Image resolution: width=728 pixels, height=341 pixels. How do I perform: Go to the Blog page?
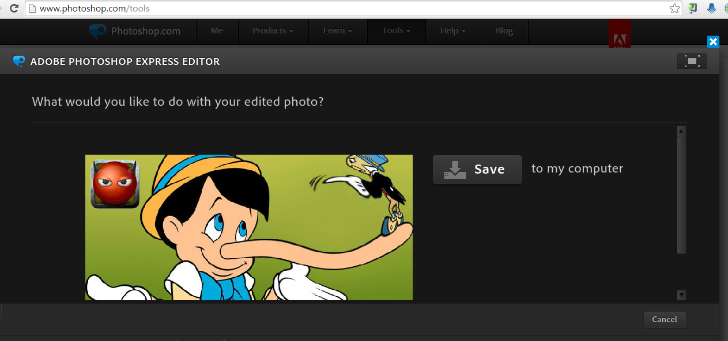(504, 31)
